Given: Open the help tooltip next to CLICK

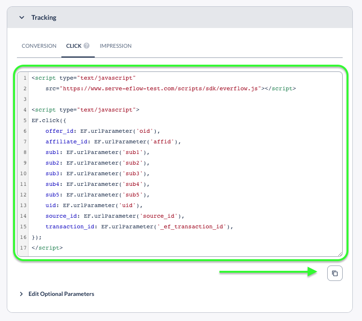Looking at the screenshot, I should [87, 46].
